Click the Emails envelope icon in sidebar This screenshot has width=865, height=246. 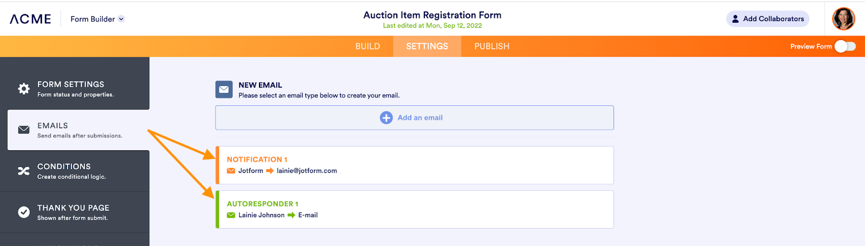coord(24,130)
